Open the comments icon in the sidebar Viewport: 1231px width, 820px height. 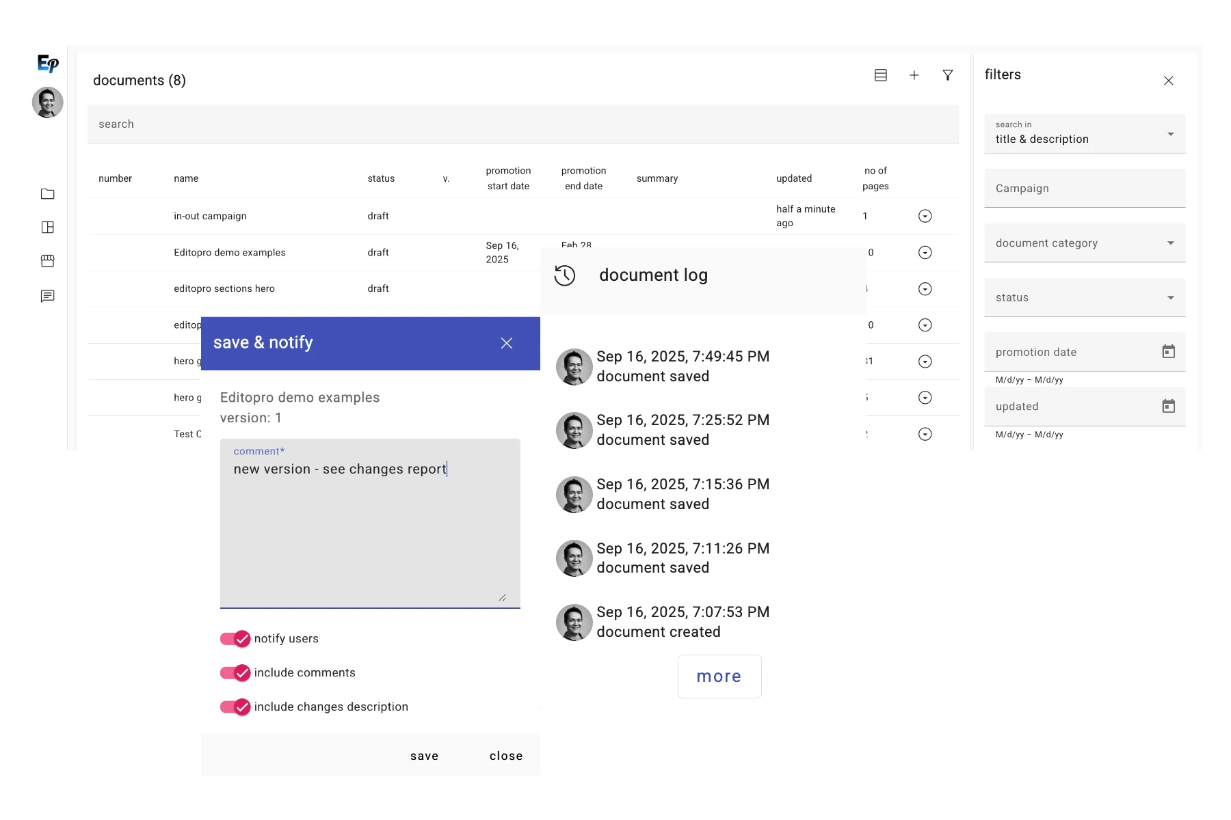click(48, 296)
